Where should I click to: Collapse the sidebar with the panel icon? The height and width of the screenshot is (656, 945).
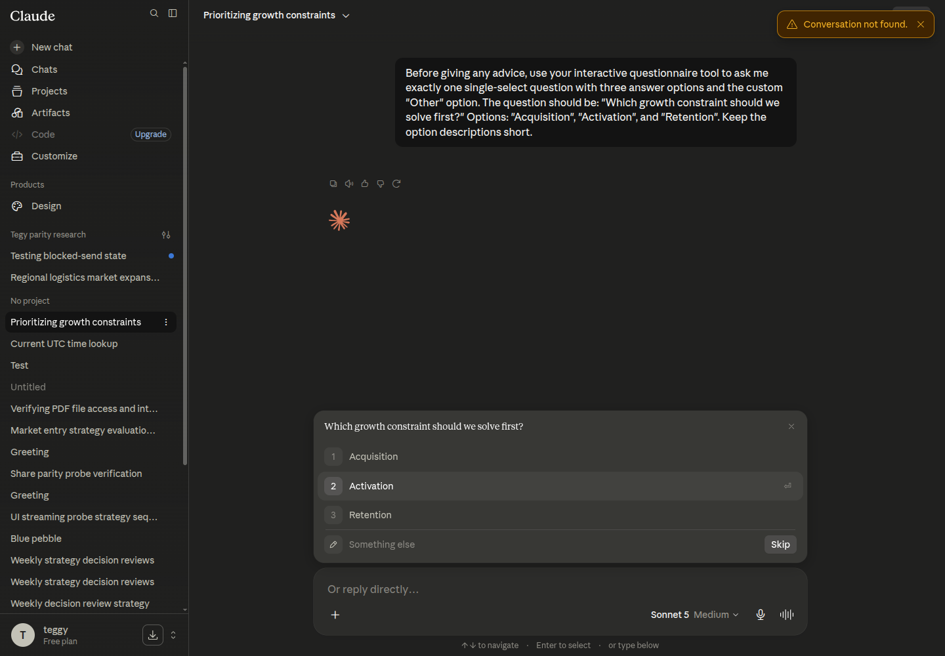[x=173, y=13]
